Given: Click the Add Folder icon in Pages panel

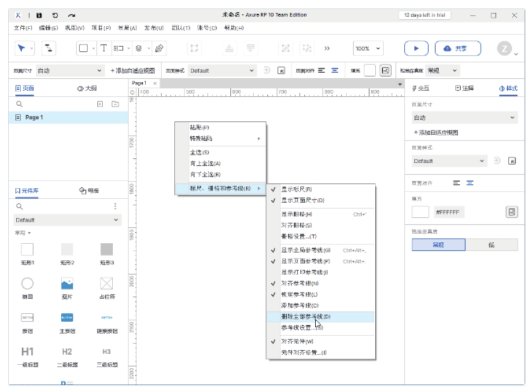Looking at the screenshot, I should 115,104.
